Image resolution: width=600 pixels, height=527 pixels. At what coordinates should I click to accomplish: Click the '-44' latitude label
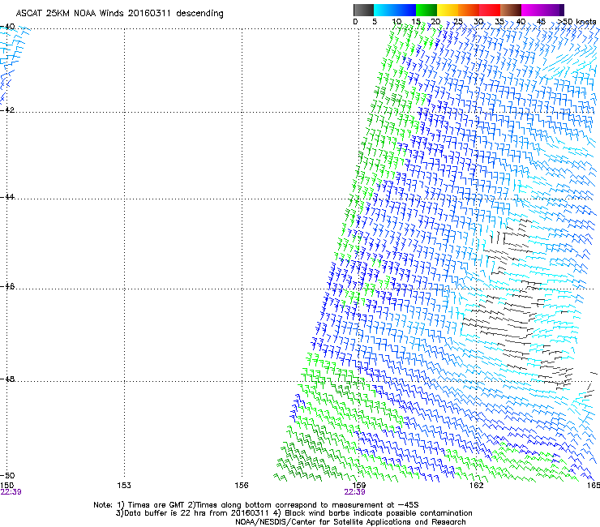click(x=7, y=196)
